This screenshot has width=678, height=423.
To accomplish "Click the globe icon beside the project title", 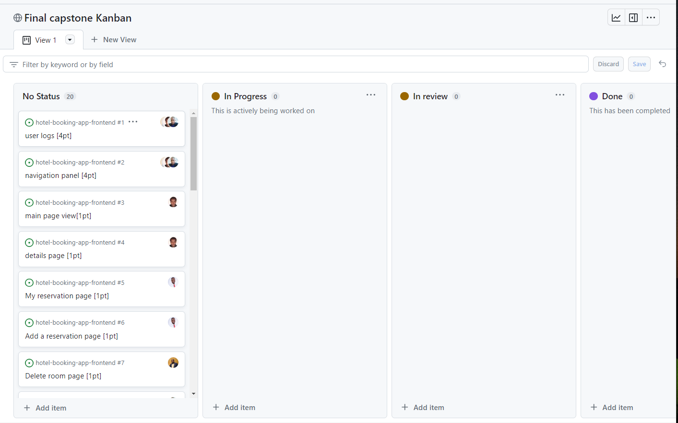I will tap(17, 18).
